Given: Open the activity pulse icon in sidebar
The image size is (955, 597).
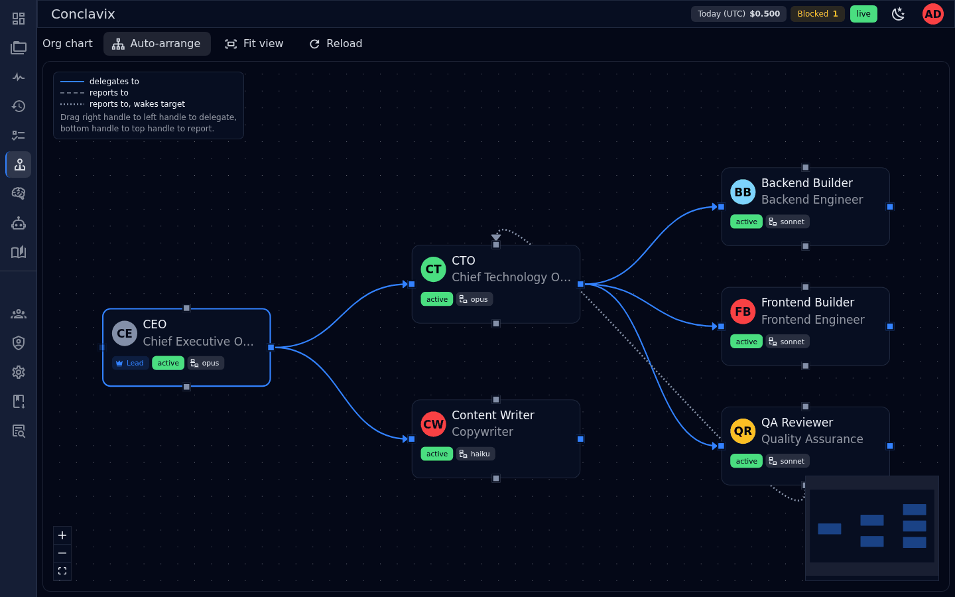Looking at the screenshot, I should 19,77.
